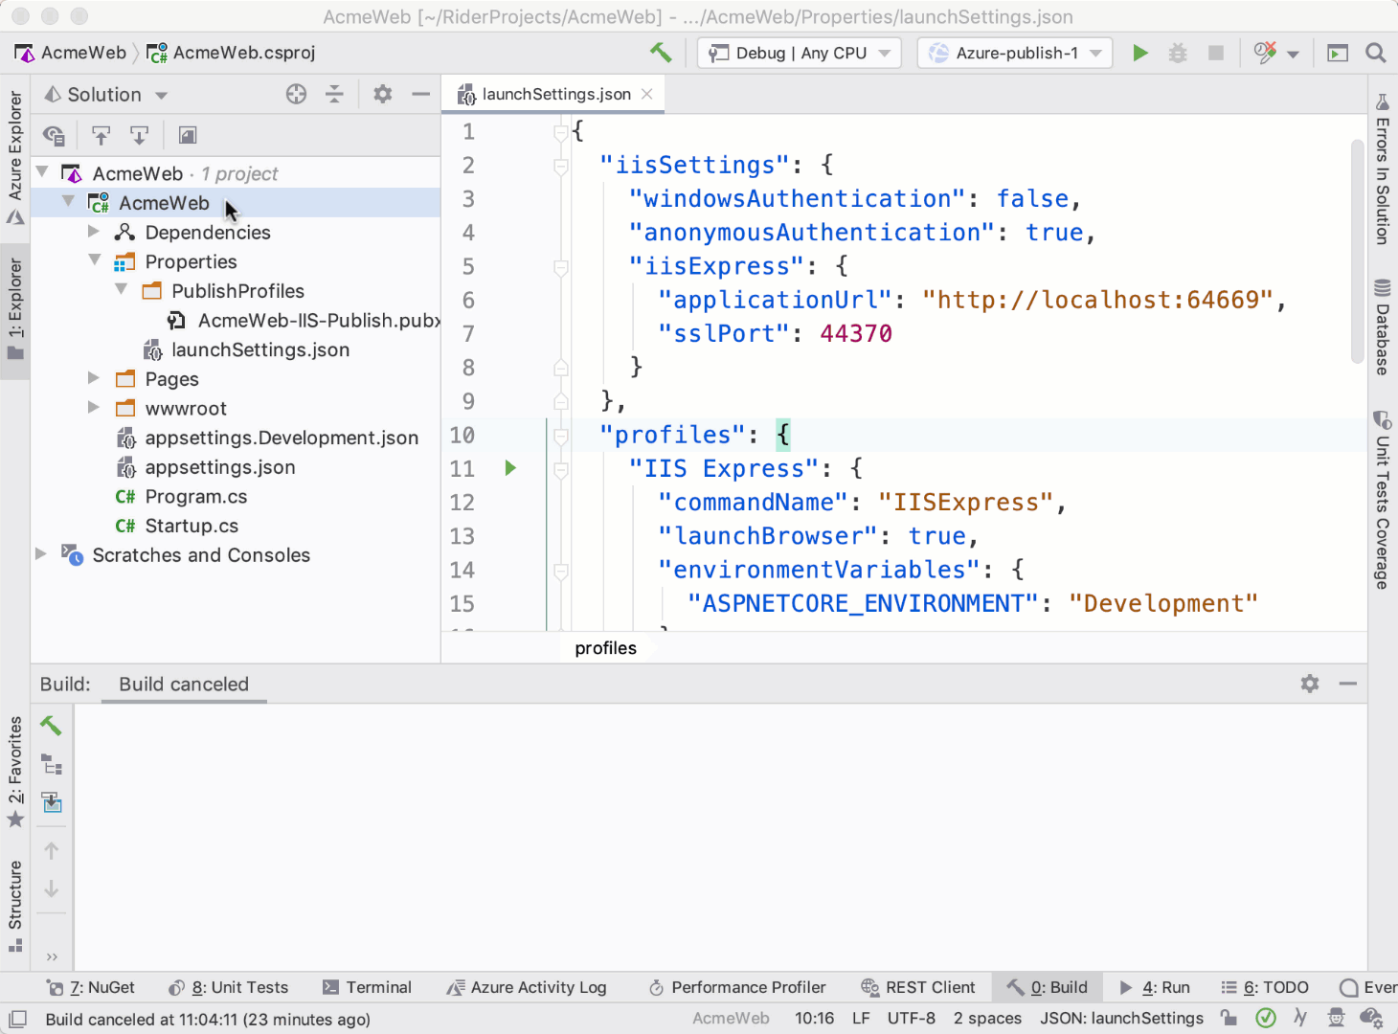Open Search Everywhere with the magnifier icon
1398x1034 pixels.
click(1375, 53)
